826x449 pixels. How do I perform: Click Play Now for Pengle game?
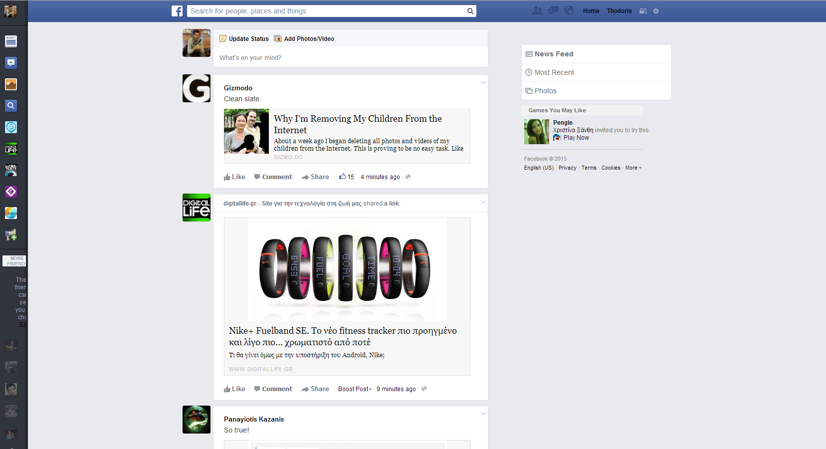click(576, 138)
